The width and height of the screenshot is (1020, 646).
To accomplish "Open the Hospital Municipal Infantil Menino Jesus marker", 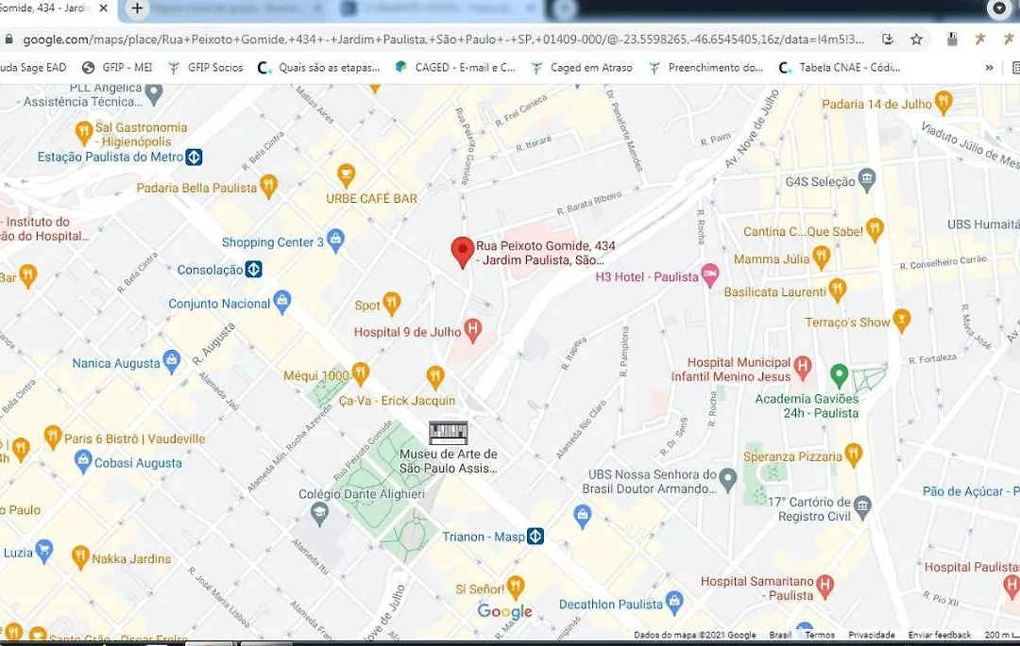I will [803, 367].
